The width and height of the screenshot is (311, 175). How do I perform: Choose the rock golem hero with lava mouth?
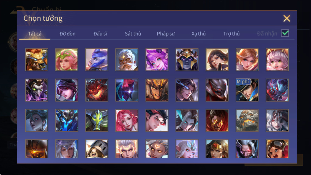coord(247,120)
